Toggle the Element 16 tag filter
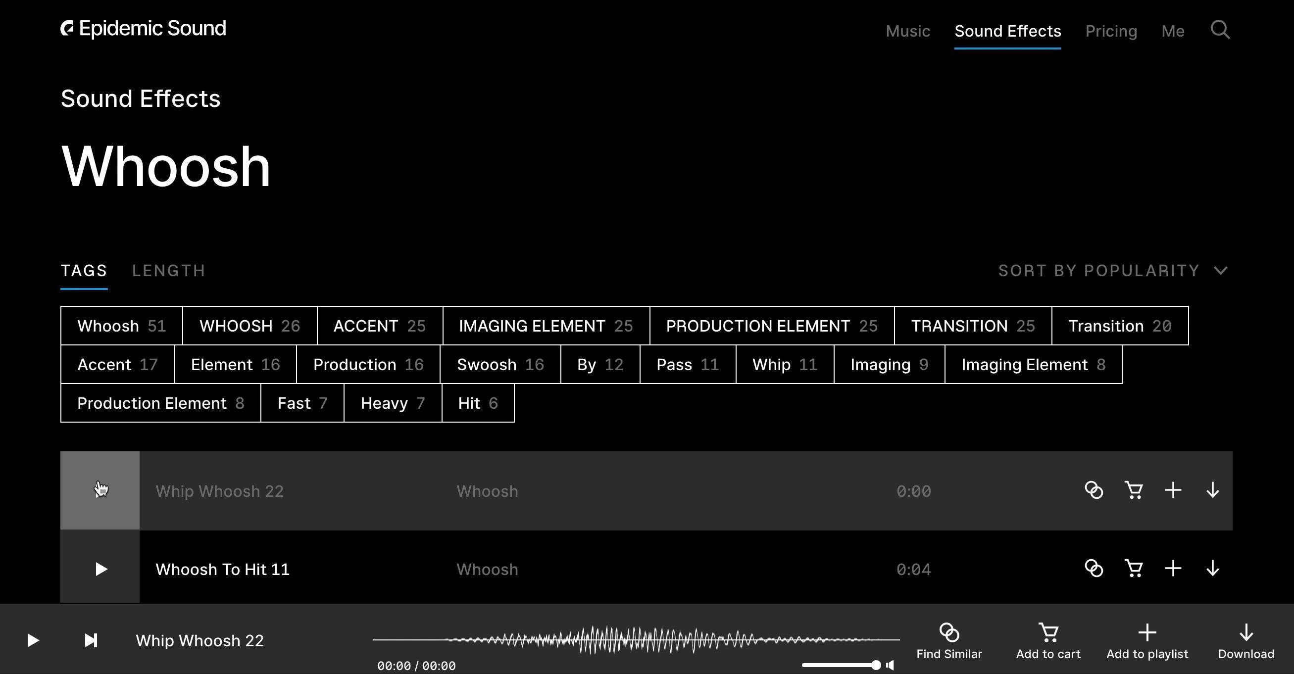1294x674 pixels. (x=236, y=364)
